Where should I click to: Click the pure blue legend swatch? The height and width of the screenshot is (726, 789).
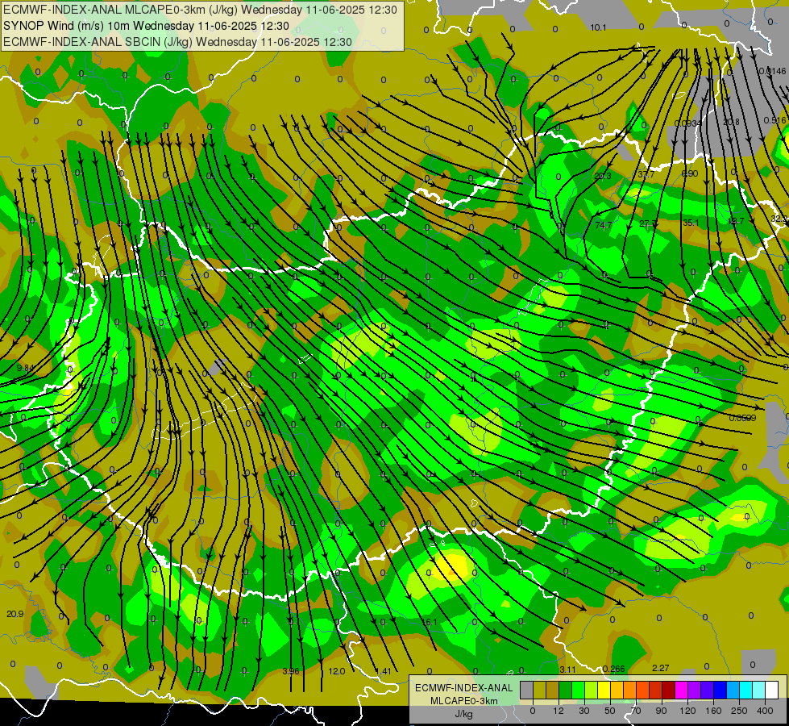720,690
